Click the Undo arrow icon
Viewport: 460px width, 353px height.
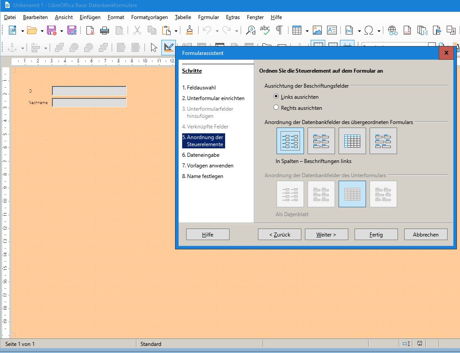click(207, 30)
